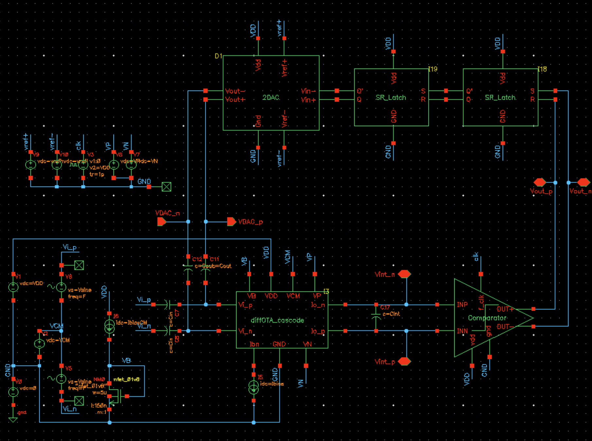Click the Ibn pin label on diffOTA_cascode
Screen dimensions: 592x441
click(254, 344)
